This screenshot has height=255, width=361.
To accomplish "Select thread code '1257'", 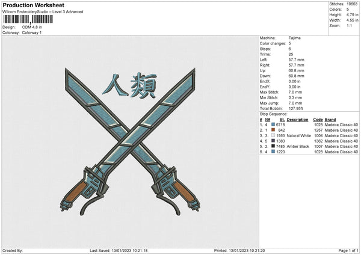I will point(318,130).
